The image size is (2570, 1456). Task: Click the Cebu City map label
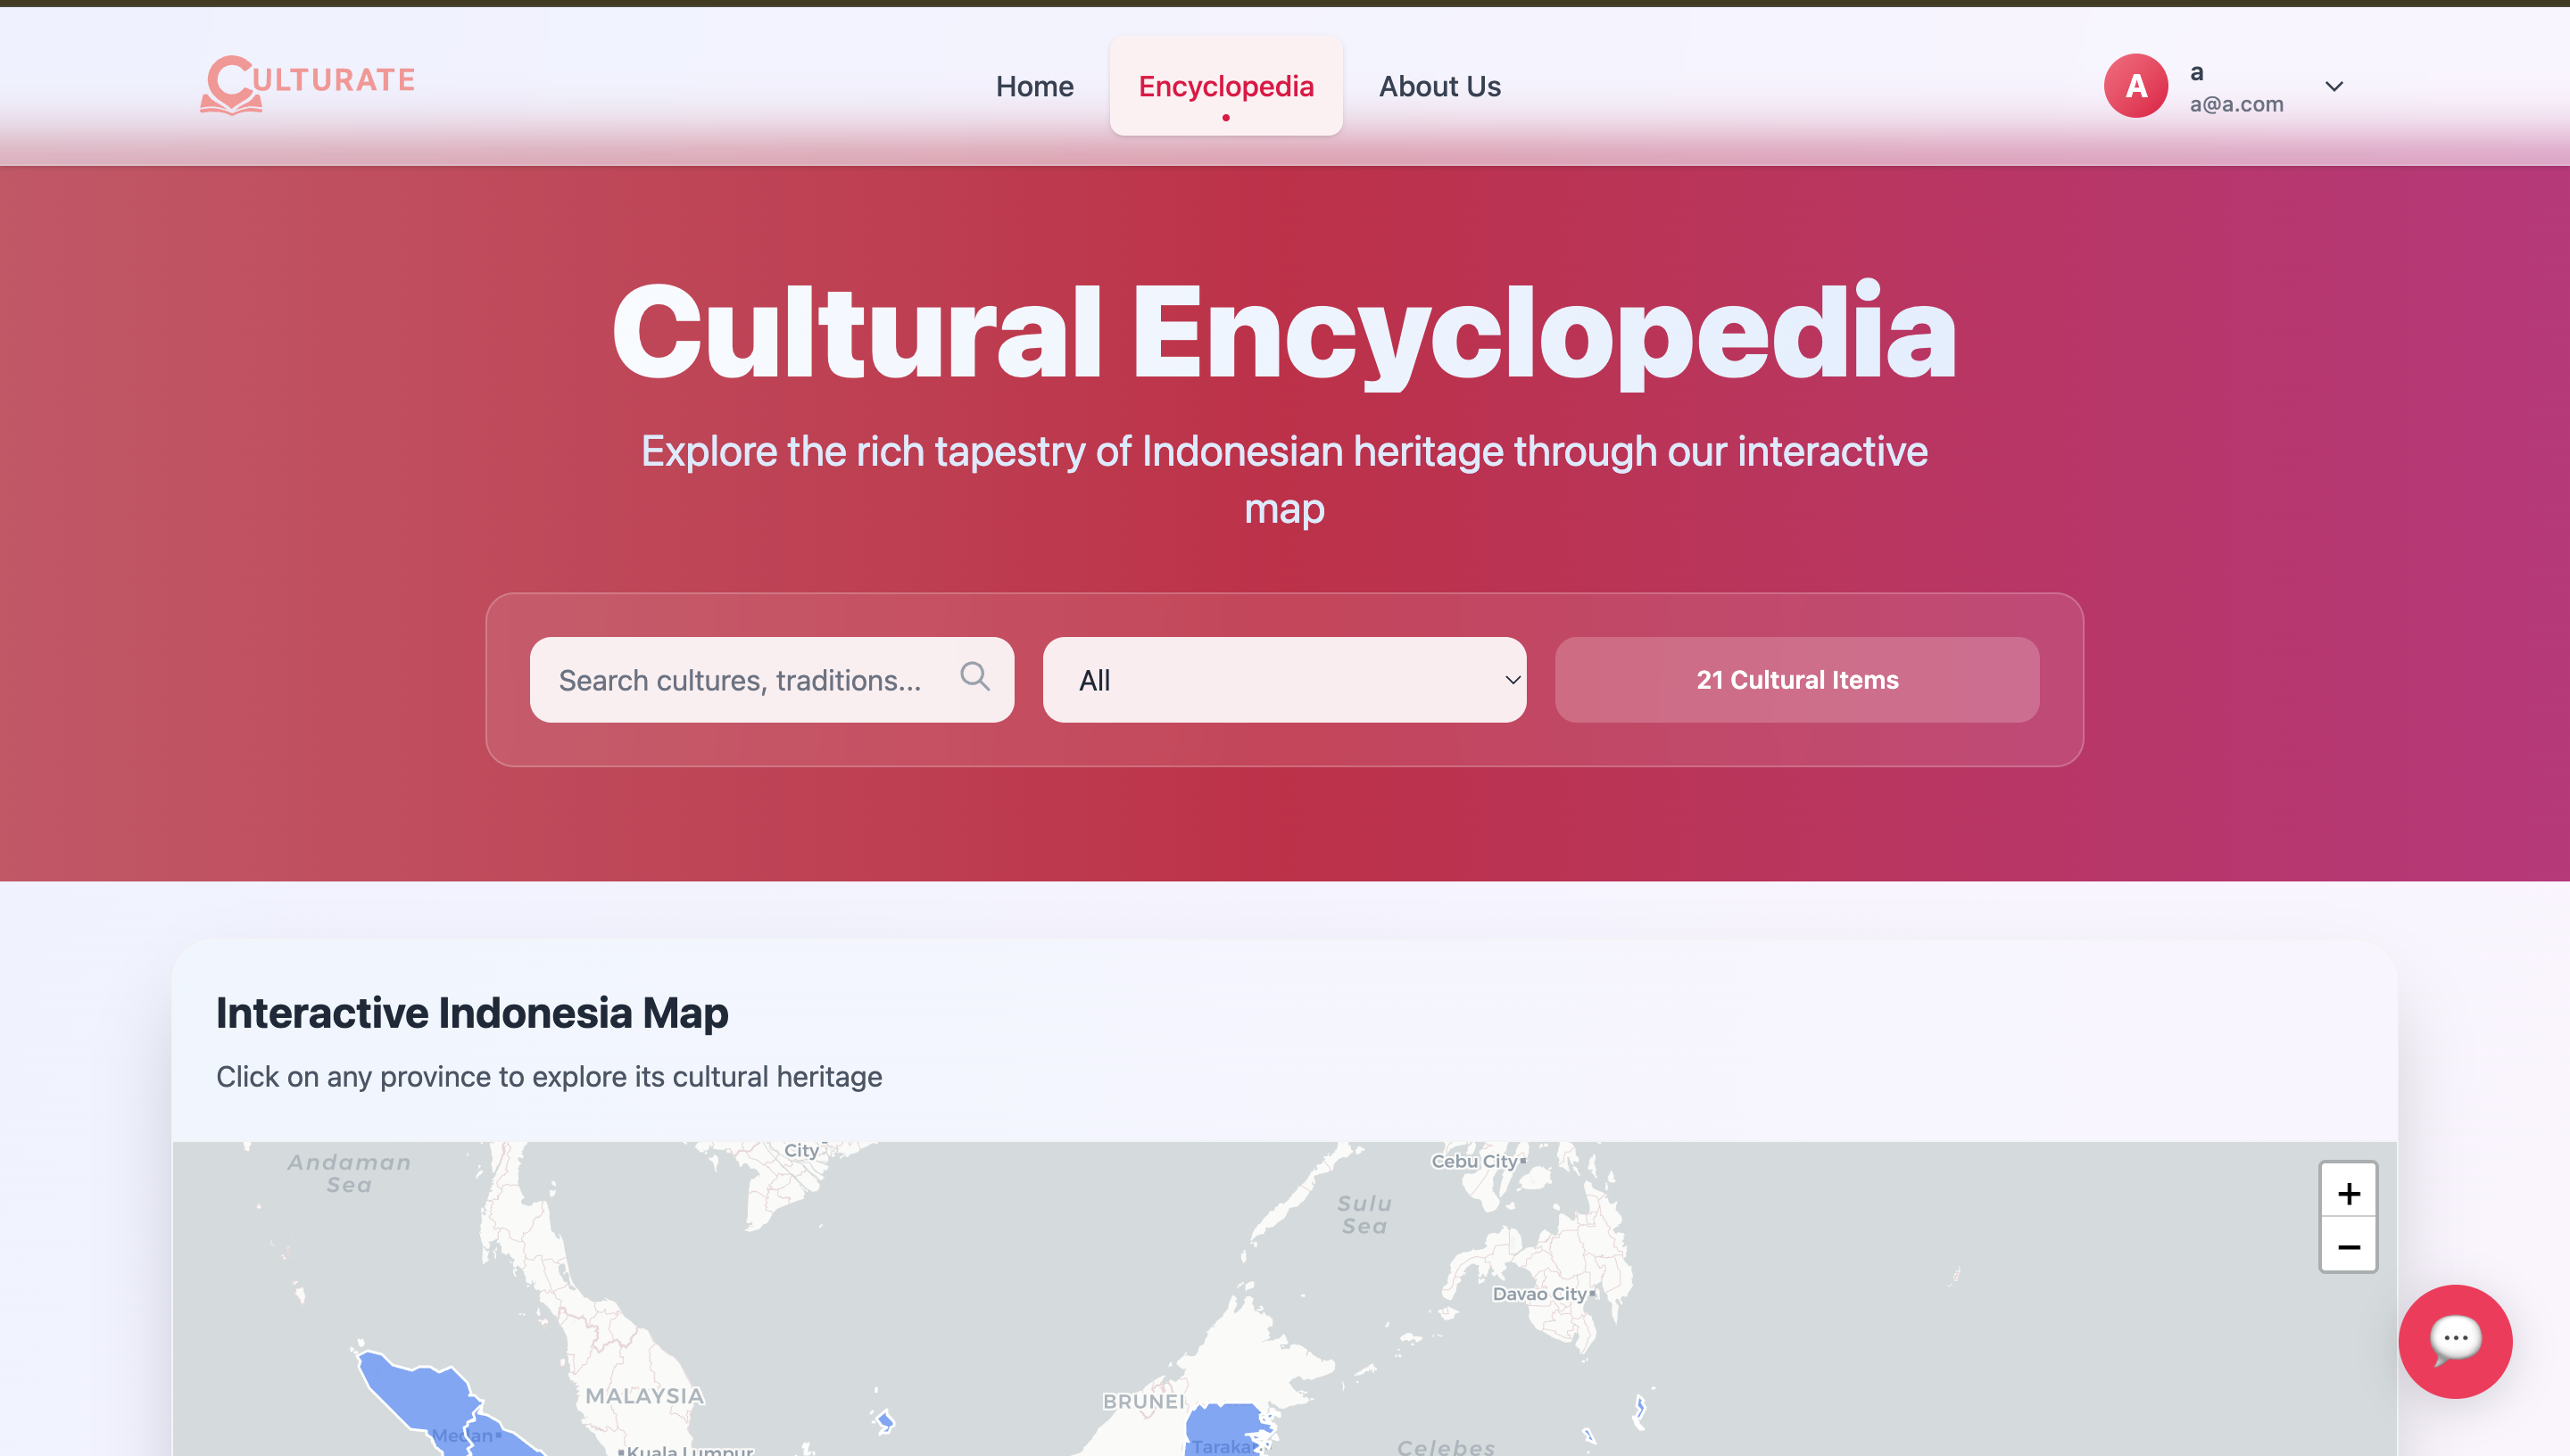pos(1474,1161)
